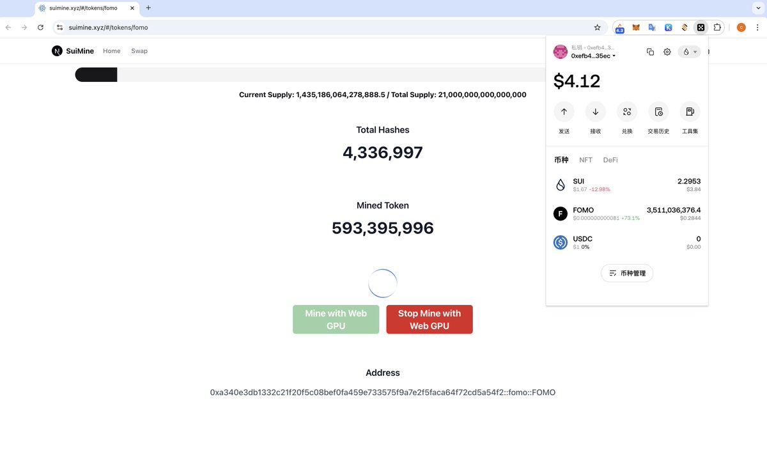Click Mine with Web GPU button

pos(336,320)
